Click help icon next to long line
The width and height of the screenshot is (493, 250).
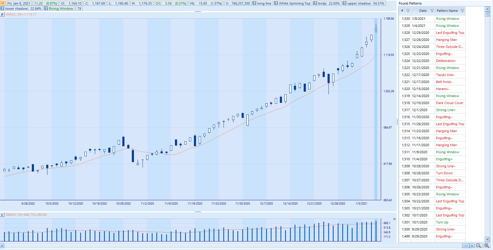[x=254, y=3]
